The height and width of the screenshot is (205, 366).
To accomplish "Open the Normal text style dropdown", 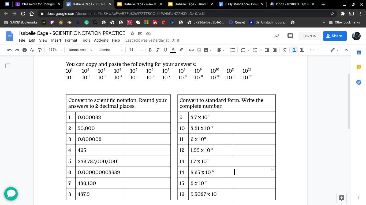I will tap(80, 50).
